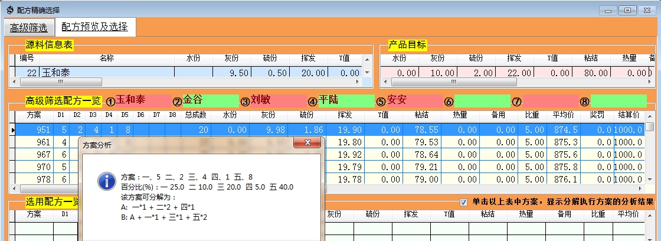Click 平均价 header in 高级筛选配方一览 table
This screenshot has height=241, width=661.
point(562,115)
